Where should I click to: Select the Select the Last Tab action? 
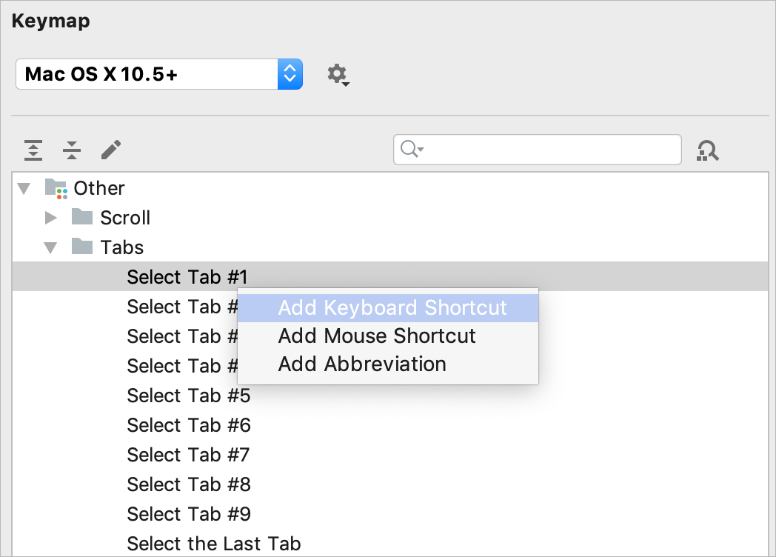[x=214, y=544]
